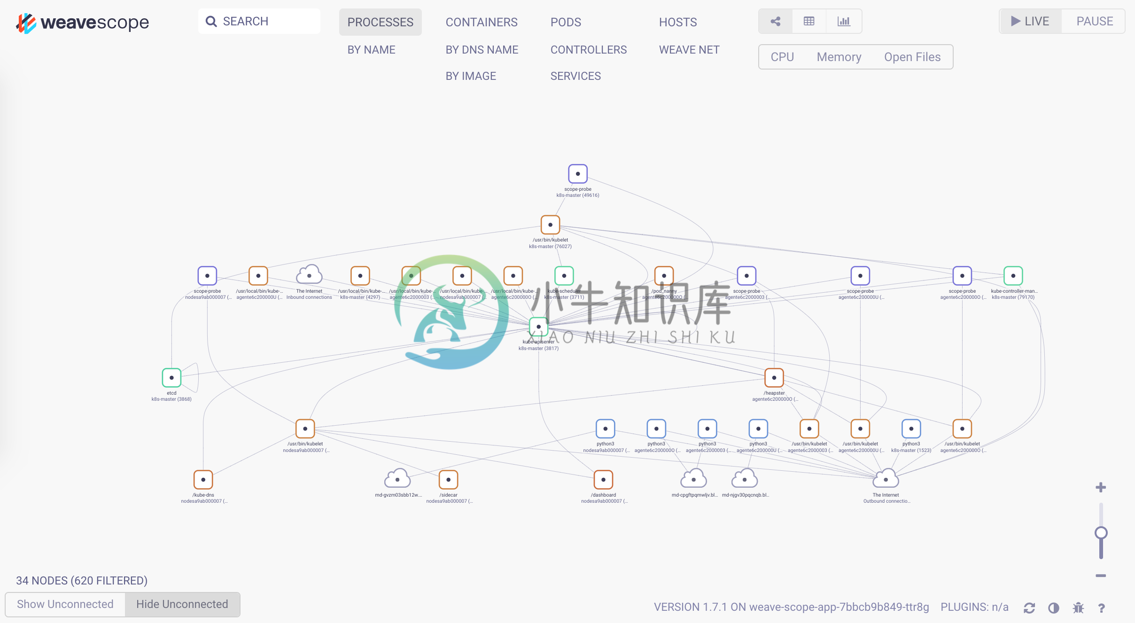
Task: Click the zoom slider handle
Action: pos(1101,533)
